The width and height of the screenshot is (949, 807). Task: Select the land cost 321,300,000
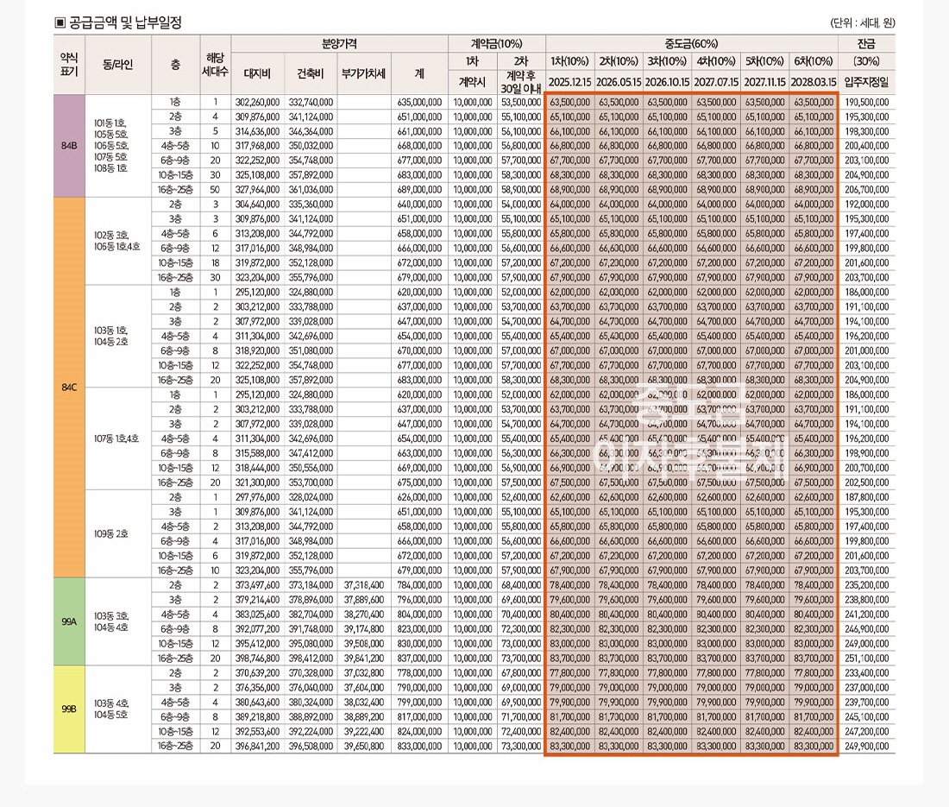[257, 482]
